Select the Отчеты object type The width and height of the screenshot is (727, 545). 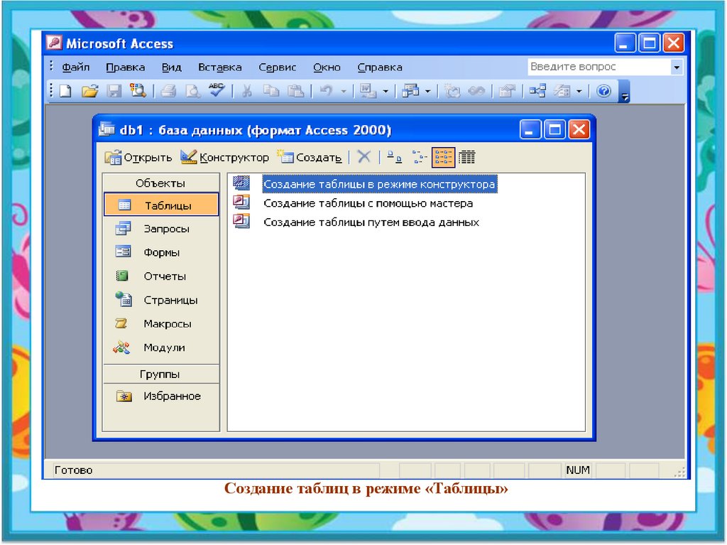click(151, 276)
